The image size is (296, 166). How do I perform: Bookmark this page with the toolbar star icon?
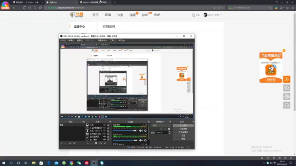pos(40,8)
